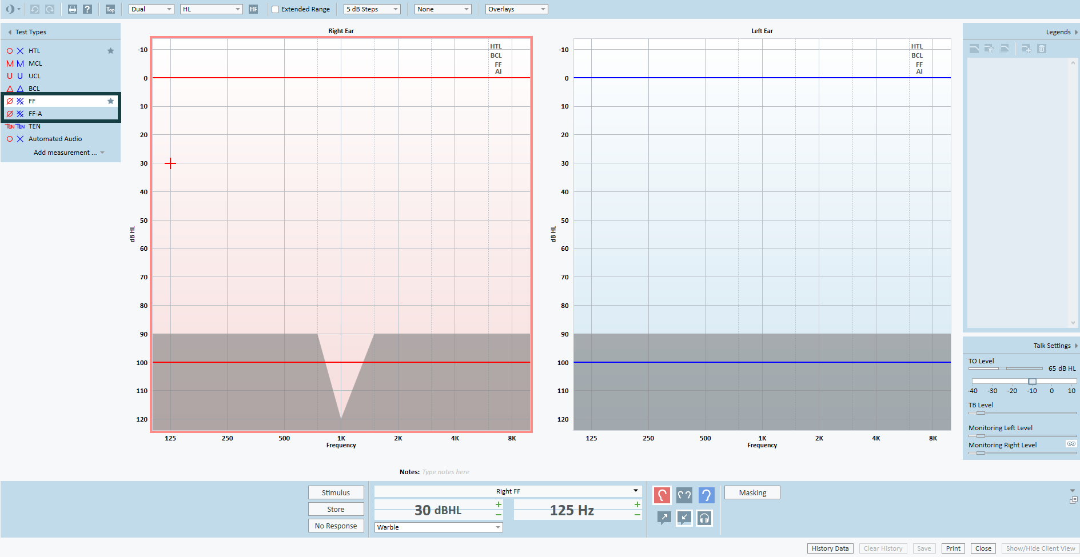Click first legend toolbar icon
This screenshot has height=557, width=1080.
(x=974, y=49)
